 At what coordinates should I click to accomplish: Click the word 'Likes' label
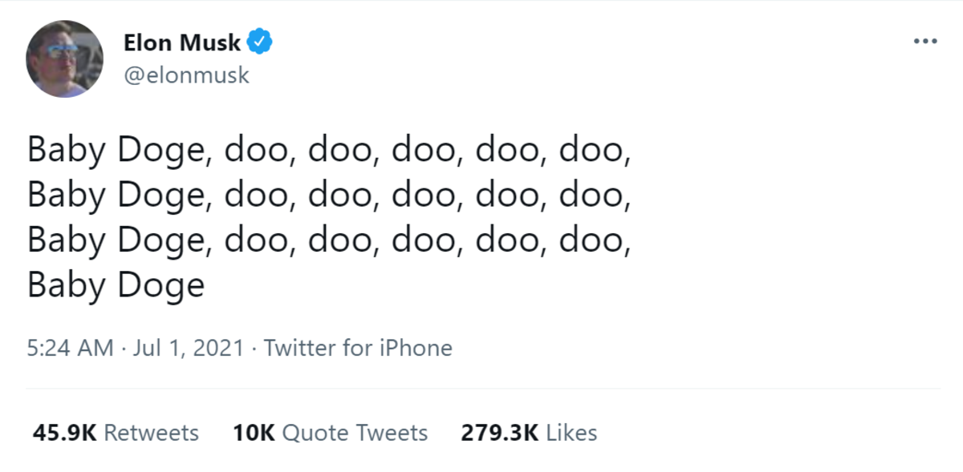(x=571, y=433)
